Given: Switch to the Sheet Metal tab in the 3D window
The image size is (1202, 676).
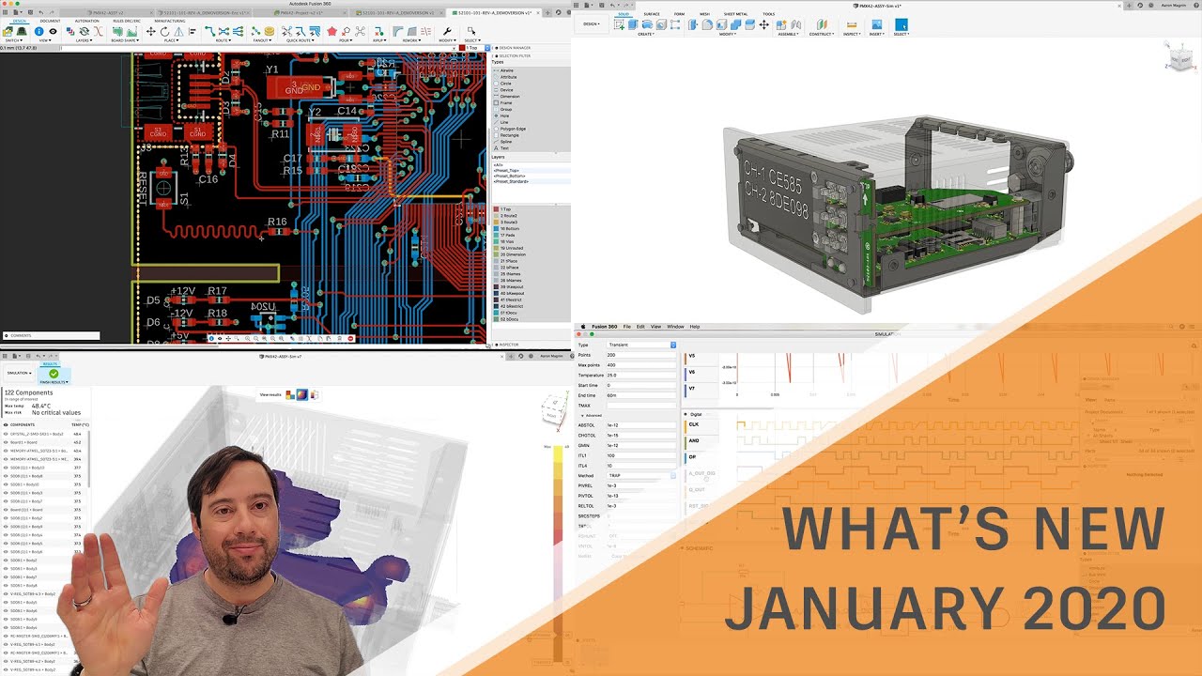Looking at the screenshot, I should tap(735, 14).
